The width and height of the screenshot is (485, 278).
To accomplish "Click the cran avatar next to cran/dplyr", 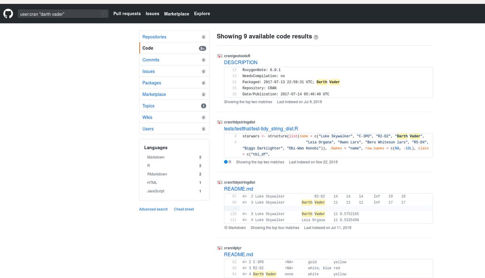I will pyautogui.click(x=219, y=247).
